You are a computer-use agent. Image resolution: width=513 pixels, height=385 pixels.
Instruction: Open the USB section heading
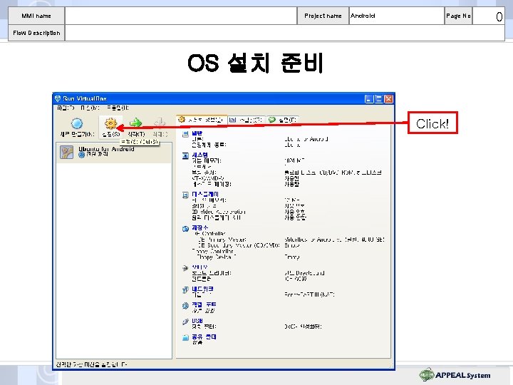click(x=197, y=321)
